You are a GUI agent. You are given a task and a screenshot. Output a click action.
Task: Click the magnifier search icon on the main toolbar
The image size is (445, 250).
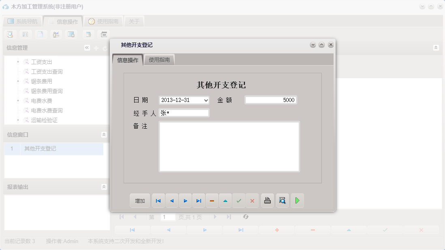(x=9, y=34)
